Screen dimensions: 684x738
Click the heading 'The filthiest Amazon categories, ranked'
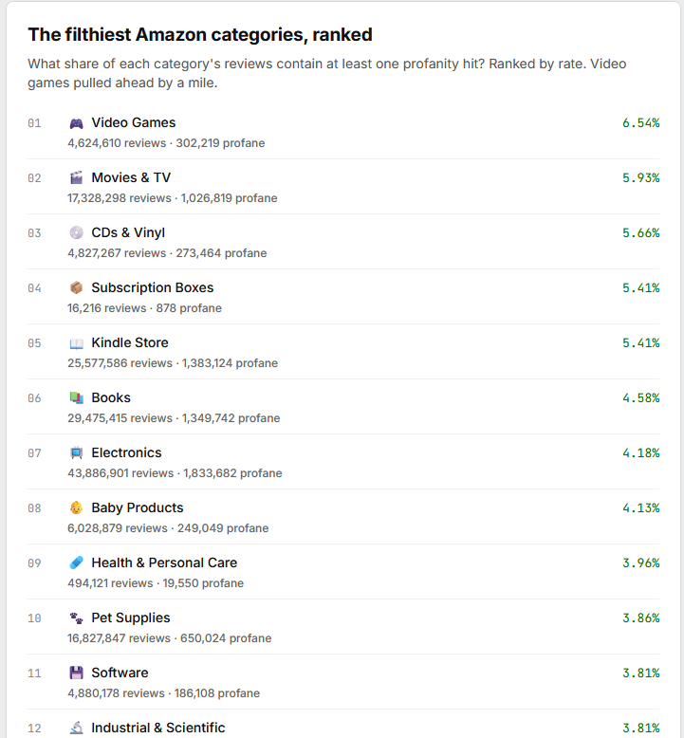click(200, 35)
